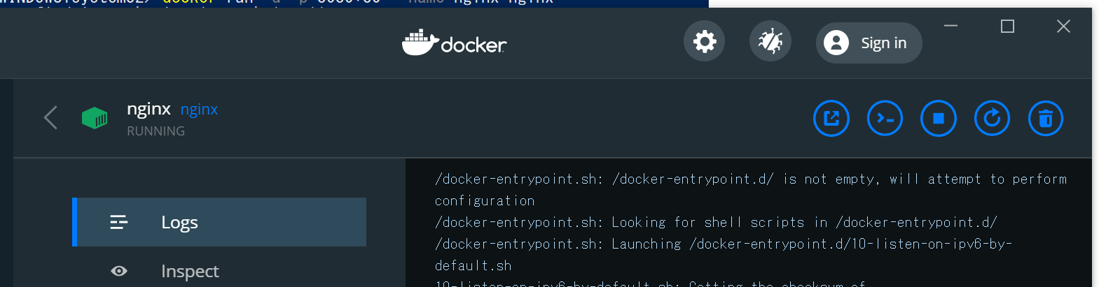Click log line 'is not empty, will attempt'
Screen dimensions: 1099x287
coord(751,179)
